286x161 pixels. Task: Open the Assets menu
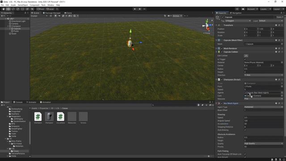pyautogui.click(x=13, y=5)
